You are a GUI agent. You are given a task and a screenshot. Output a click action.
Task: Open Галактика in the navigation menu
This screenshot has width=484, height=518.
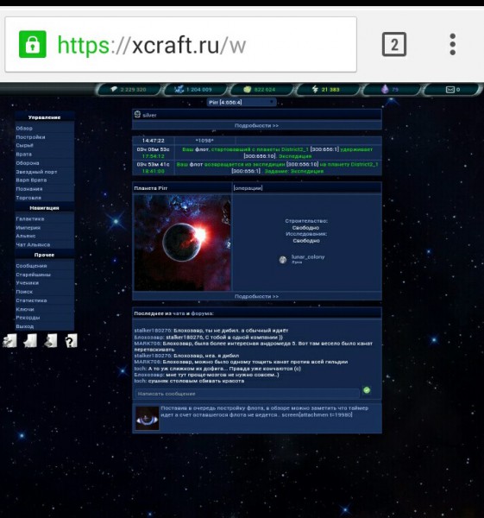coord(30,218)
